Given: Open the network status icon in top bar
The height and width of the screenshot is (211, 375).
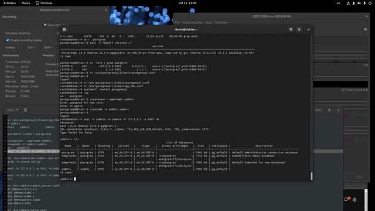Looking at the screenshot, I should [348, 3].
